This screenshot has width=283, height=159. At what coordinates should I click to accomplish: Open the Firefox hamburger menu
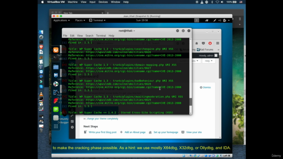[218, 43]
